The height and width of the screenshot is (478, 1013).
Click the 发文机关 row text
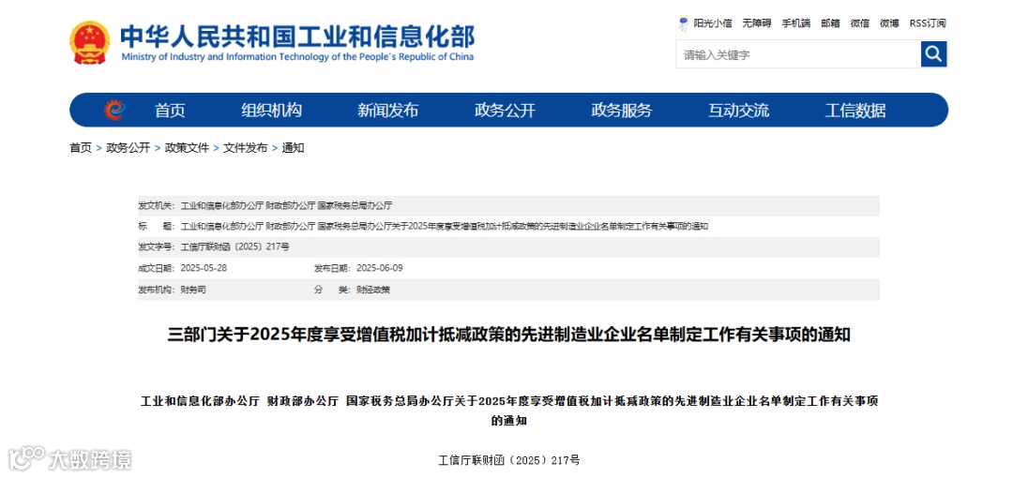coord(286,205)
